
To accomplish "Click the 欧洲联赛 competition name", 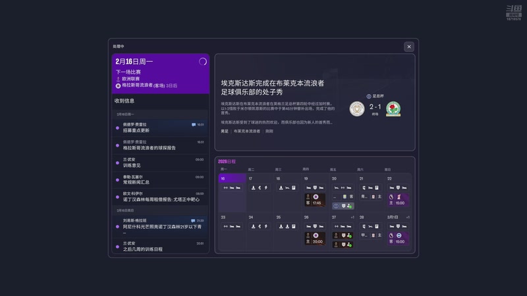I will pos(130,79).
